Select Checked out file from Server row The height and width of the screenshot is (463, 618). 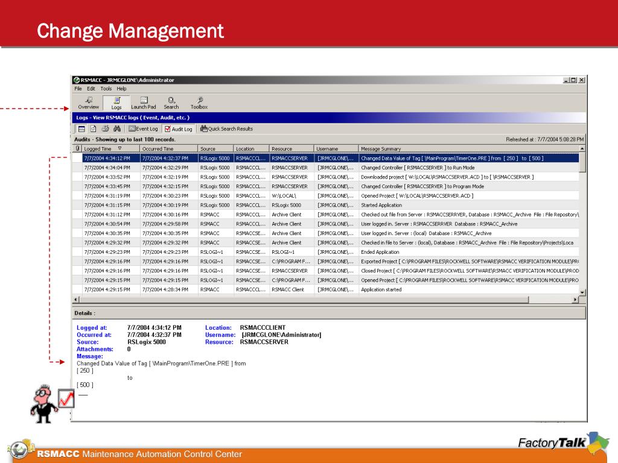tap(325, 215)
